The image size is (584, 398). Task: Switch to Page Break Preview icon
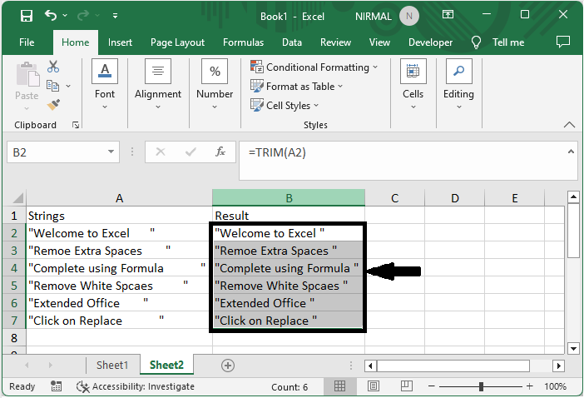(x=406, y=386)
